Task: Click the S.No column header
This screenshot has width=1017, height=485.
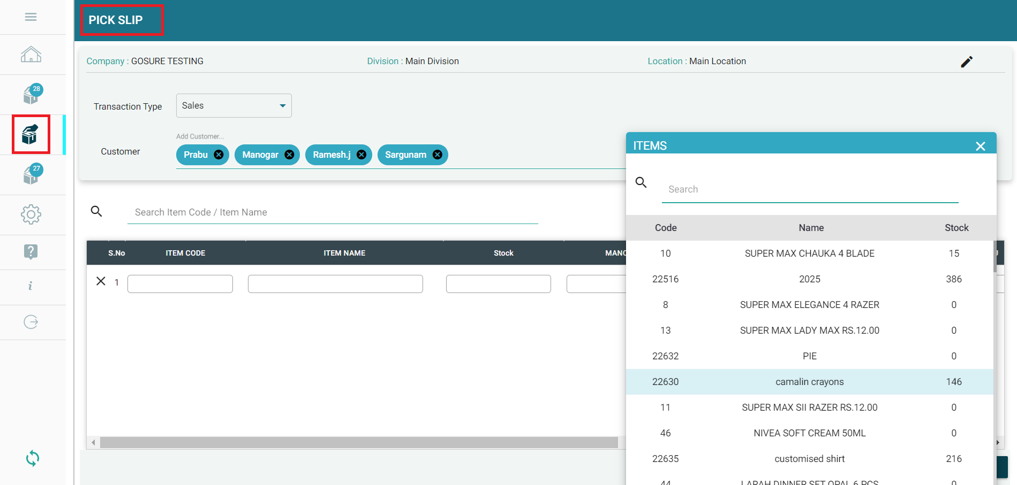Action: click(x=117, y=253)
